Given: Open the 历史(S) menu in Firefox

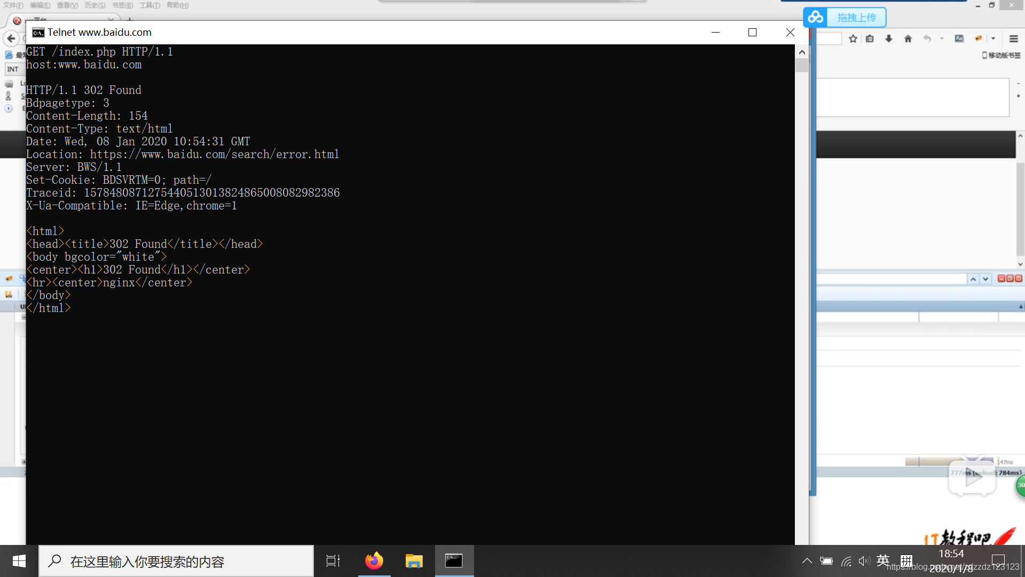Looking at the screenshot, I should pos(95,5).
